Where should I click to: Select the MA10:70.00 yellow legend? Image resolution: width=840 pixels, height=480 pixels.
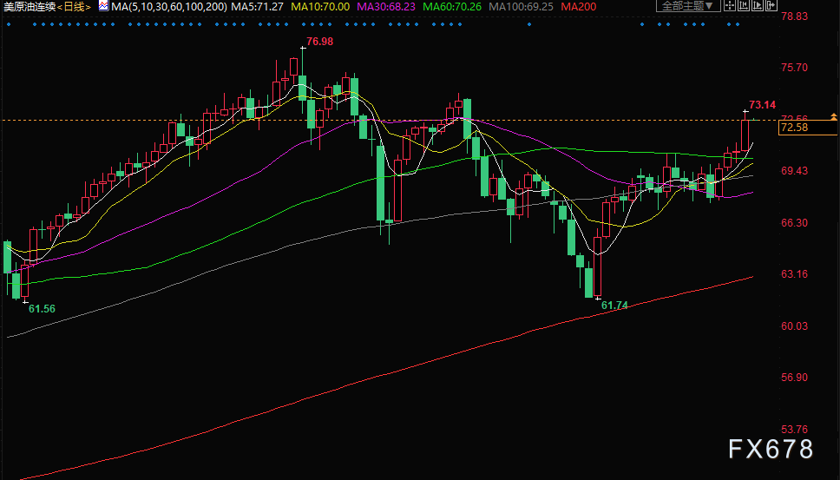(320, 8)
